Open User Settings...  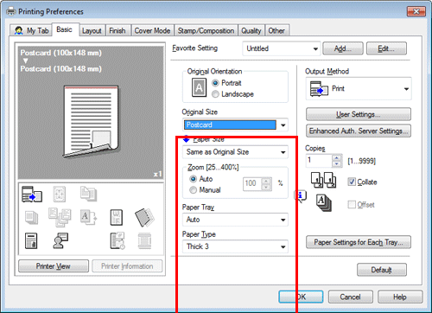click(359, 114)
